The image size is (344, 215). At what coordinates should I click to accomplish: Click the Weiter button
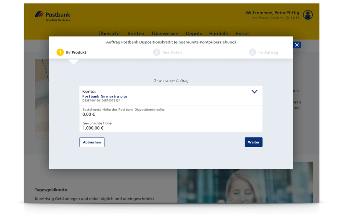[x=253, y=142]
